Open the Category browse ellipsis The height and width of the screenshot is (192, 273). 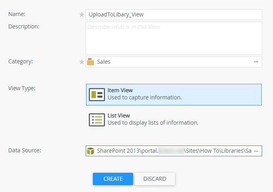[256, 62]
